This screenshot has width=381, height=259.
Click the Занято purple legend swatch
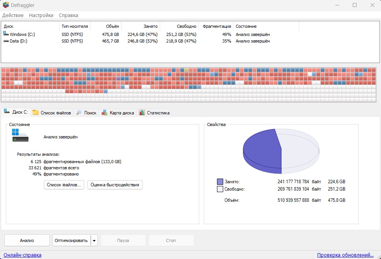(220, 182)
